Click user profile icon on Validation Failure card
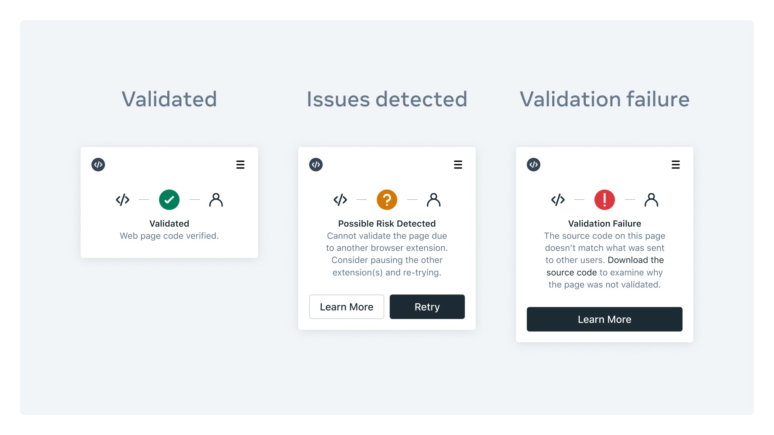The height and width of the screenshot is (435, 774). pos(651,200)
